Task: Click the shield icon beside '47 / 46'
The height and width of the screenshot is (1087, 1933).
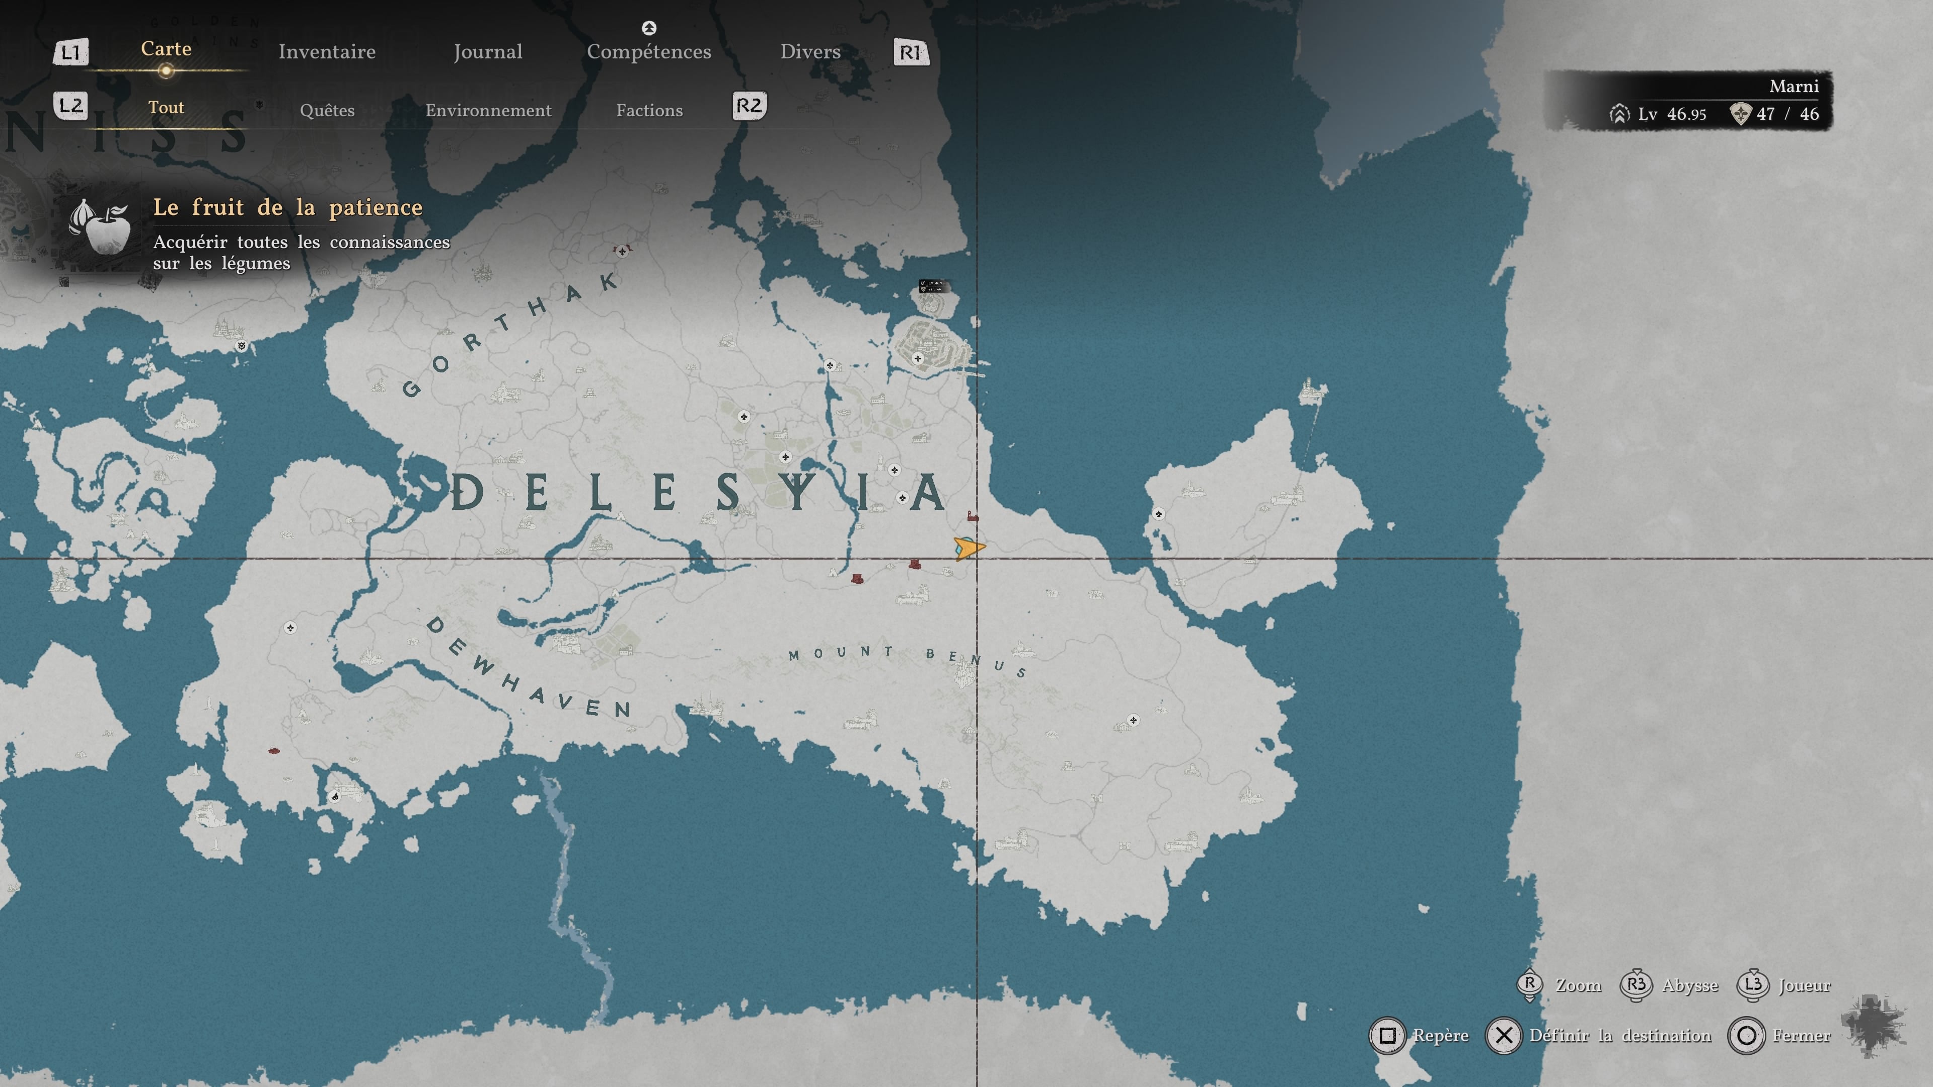Action: pyautogui.click(x=1740, y=114)
